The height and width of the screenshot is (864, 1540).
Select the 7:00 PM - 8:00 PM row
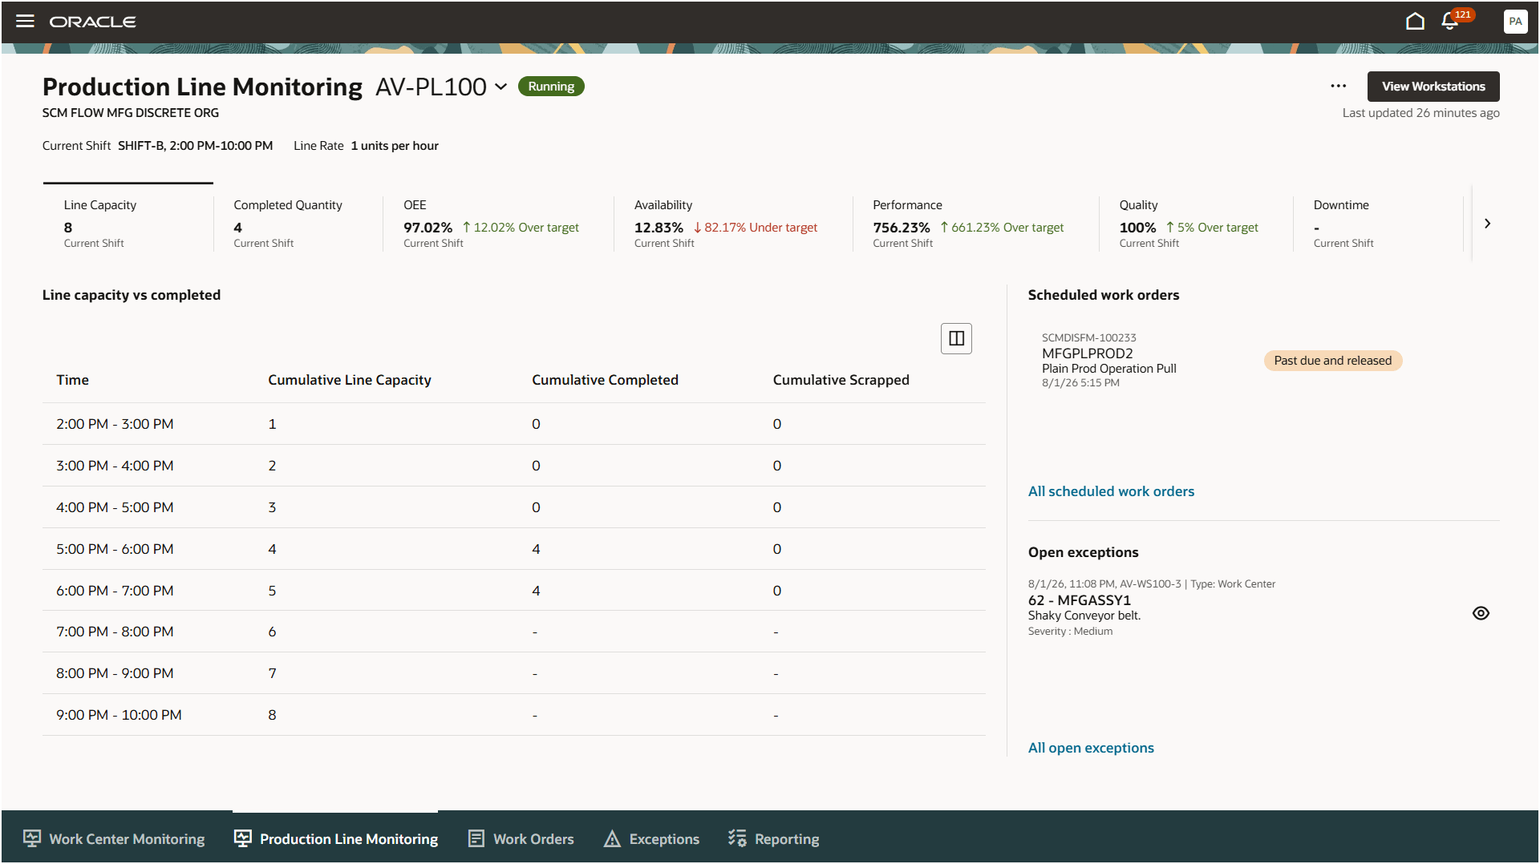tap(514, 632)
